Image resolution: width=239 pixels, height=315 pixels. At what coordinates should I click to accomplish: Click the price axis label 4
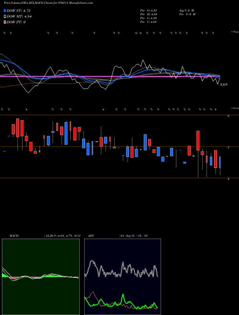[x=228, y=179]
